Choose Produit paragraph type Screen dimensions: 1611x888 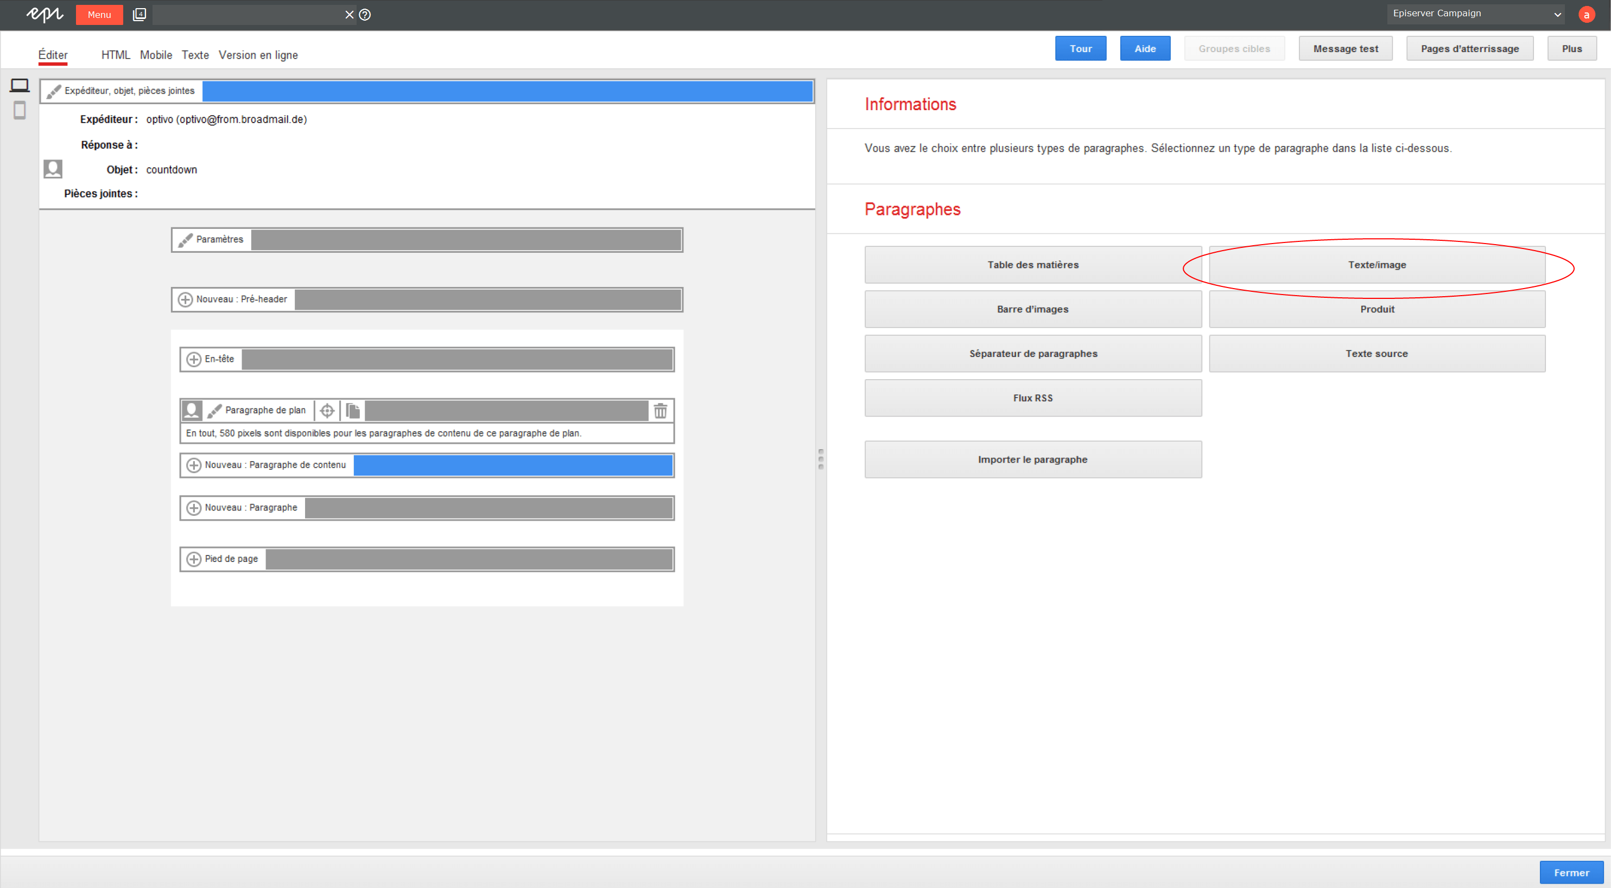1377,309
